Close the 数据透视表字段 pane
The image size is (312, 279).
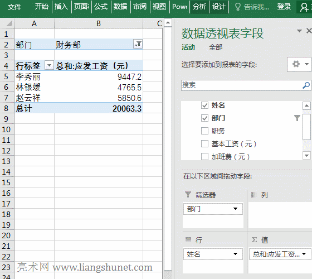click(309, 31)
